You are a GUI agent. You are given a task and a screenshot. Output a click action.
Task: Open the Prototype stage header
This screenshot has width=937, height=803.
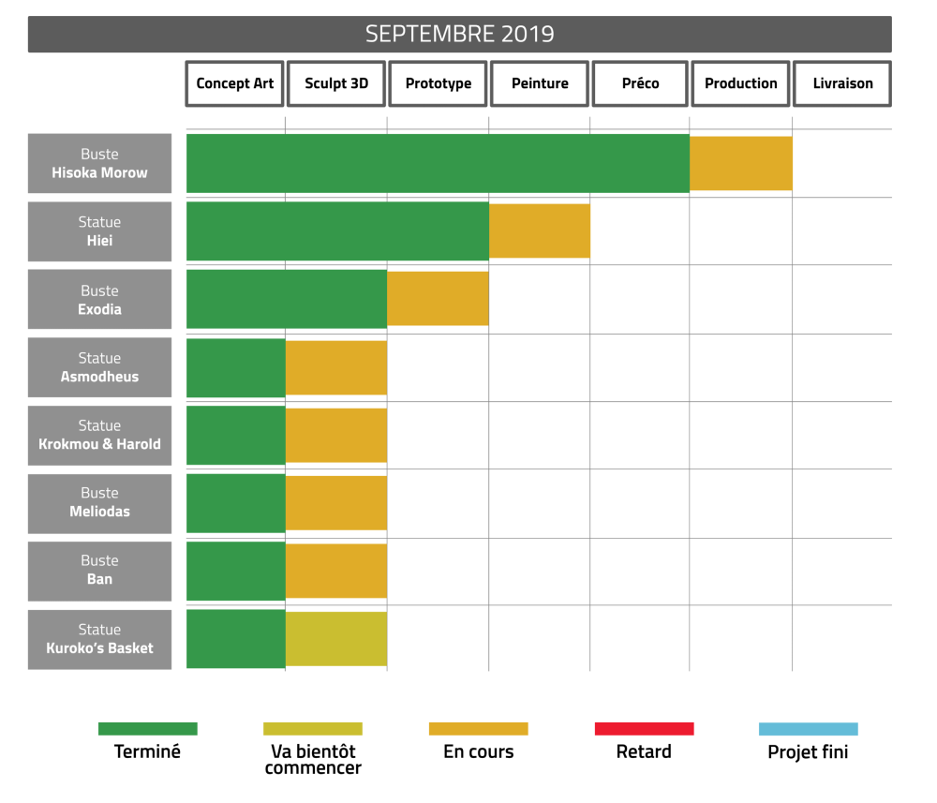[x=438, y=83]
